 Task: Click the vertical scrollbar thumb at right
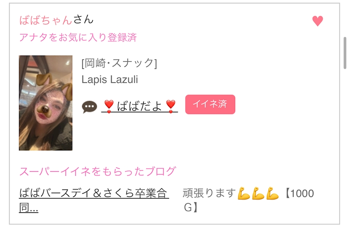pos(345,53)
